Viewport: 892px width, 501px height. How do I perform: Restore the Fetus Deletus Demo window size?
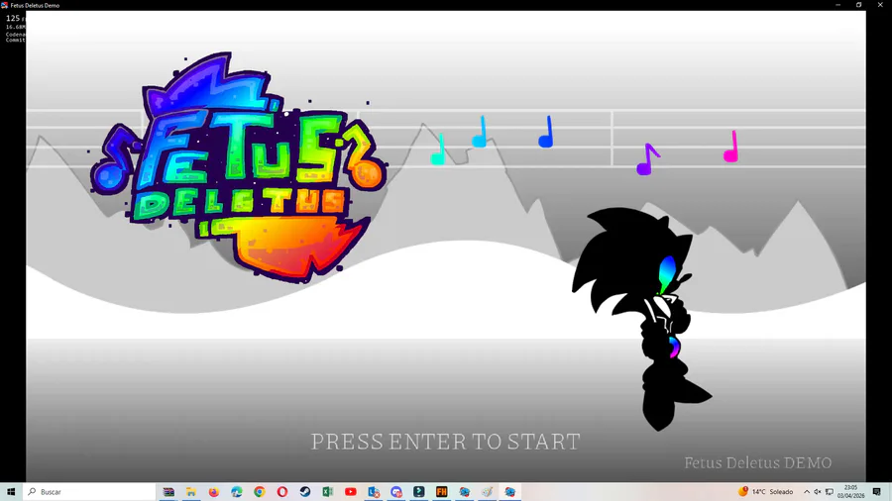[859, 5]
